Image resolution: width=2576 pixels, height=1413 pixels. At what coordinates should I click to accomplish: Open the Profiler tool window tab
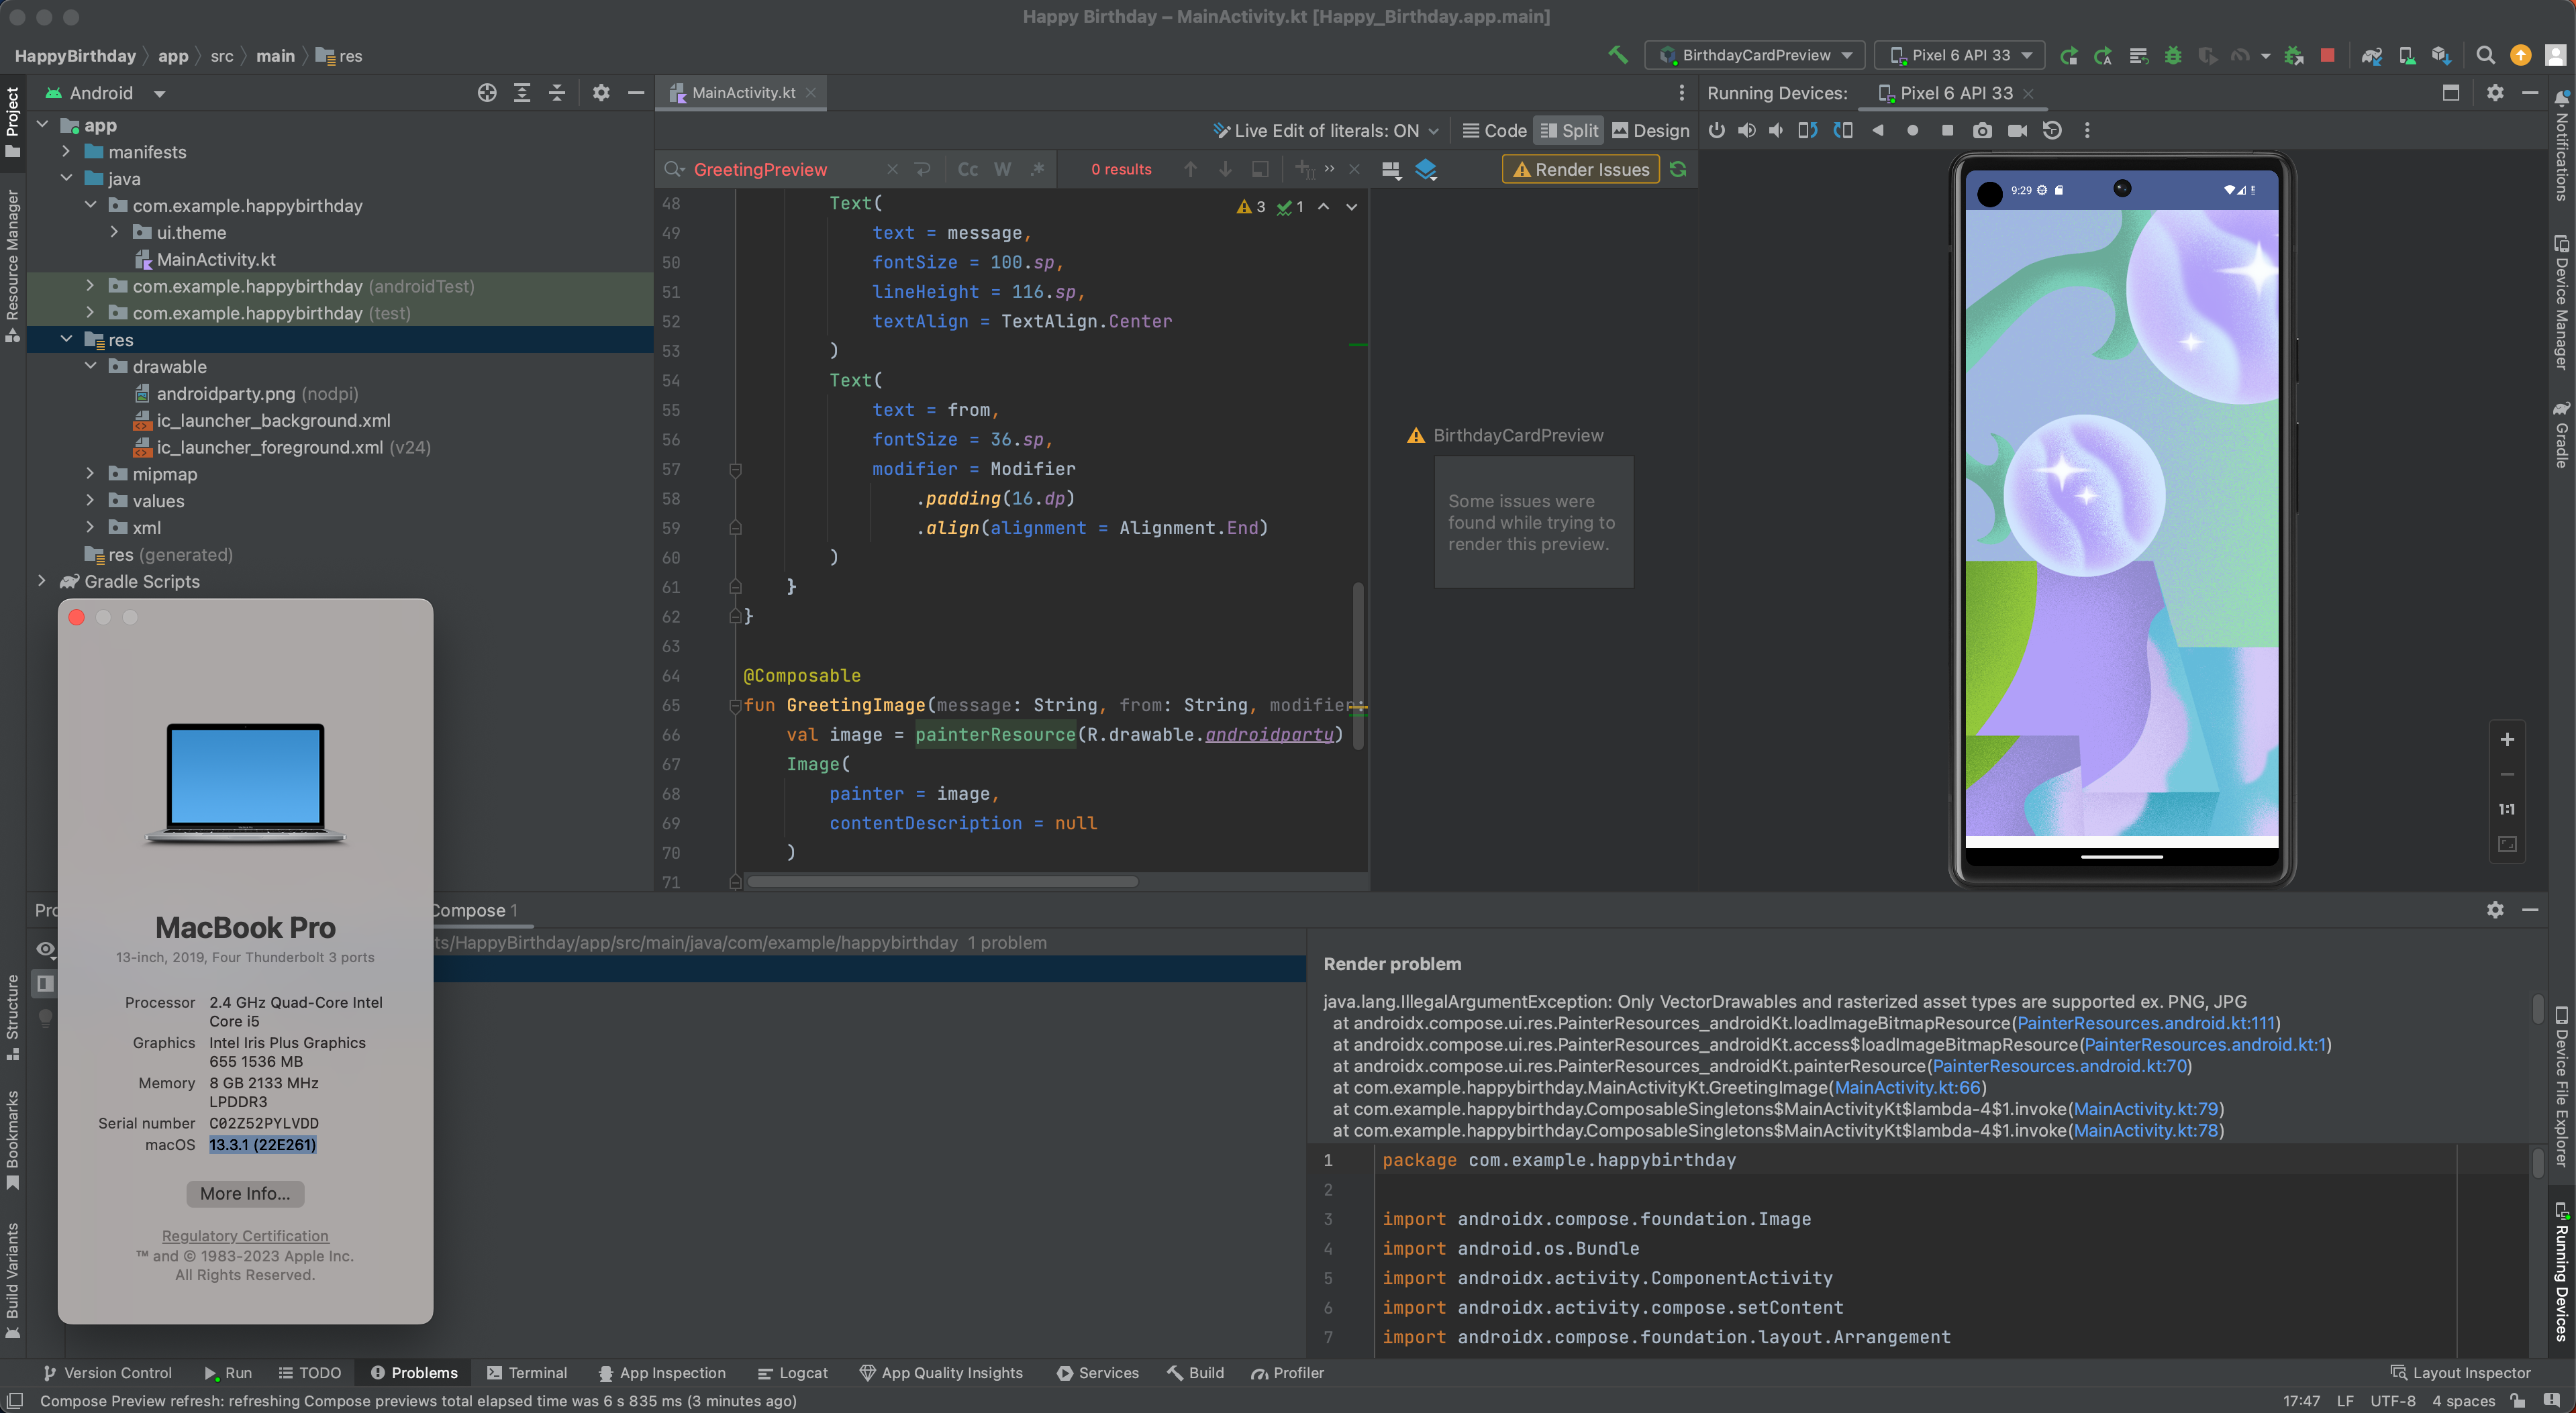(1287, 1372)
